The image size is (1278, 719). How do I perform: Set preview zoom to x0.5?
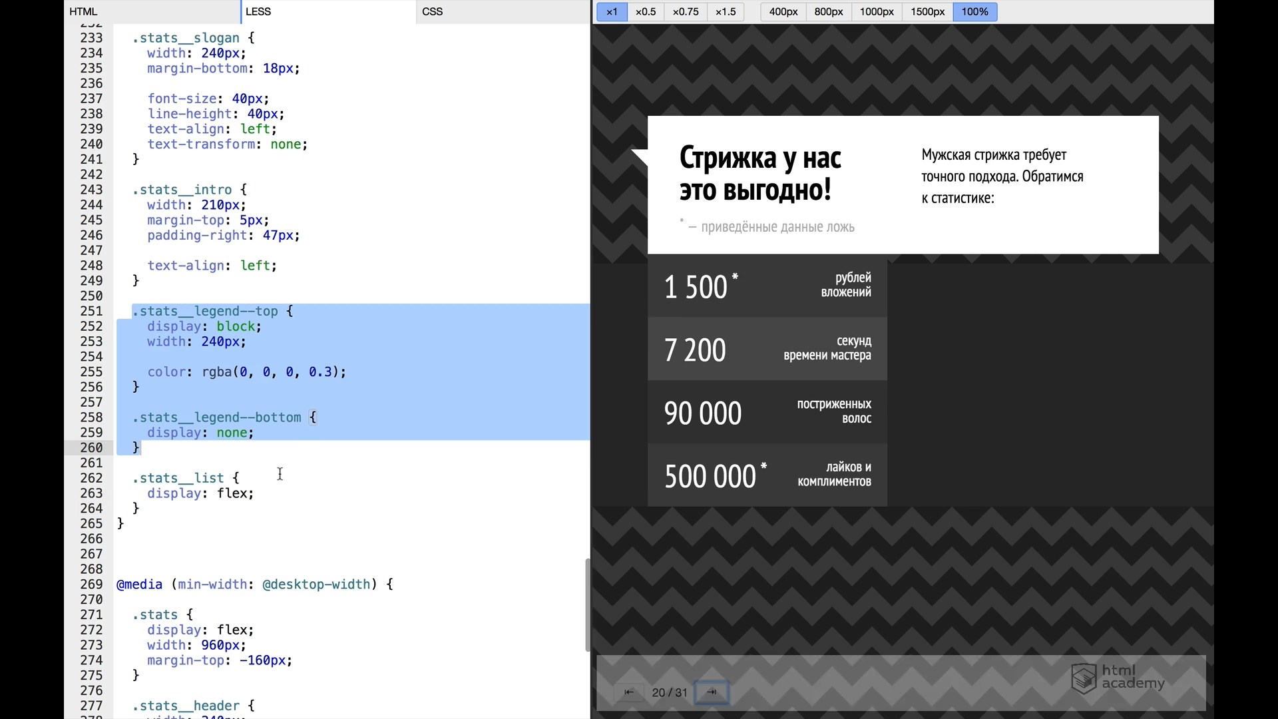point(645,11)
